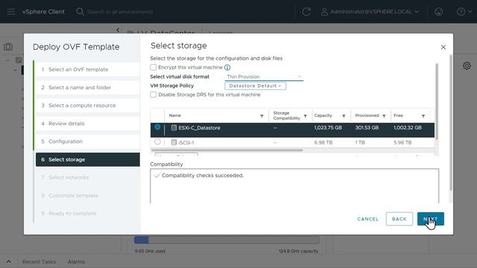Open the VM Storage Policy dropdown
477x268 pixels.
pyautogui.click(x=255, y=86)
